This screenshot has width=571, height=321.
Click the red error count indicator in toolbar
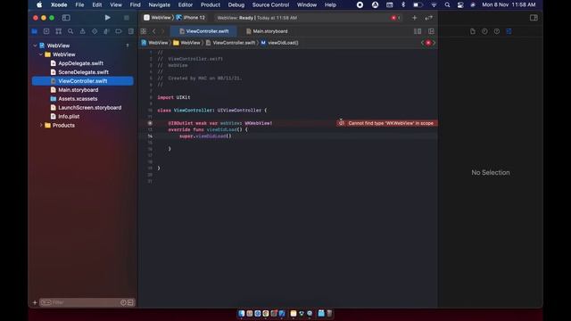point(395,18)
